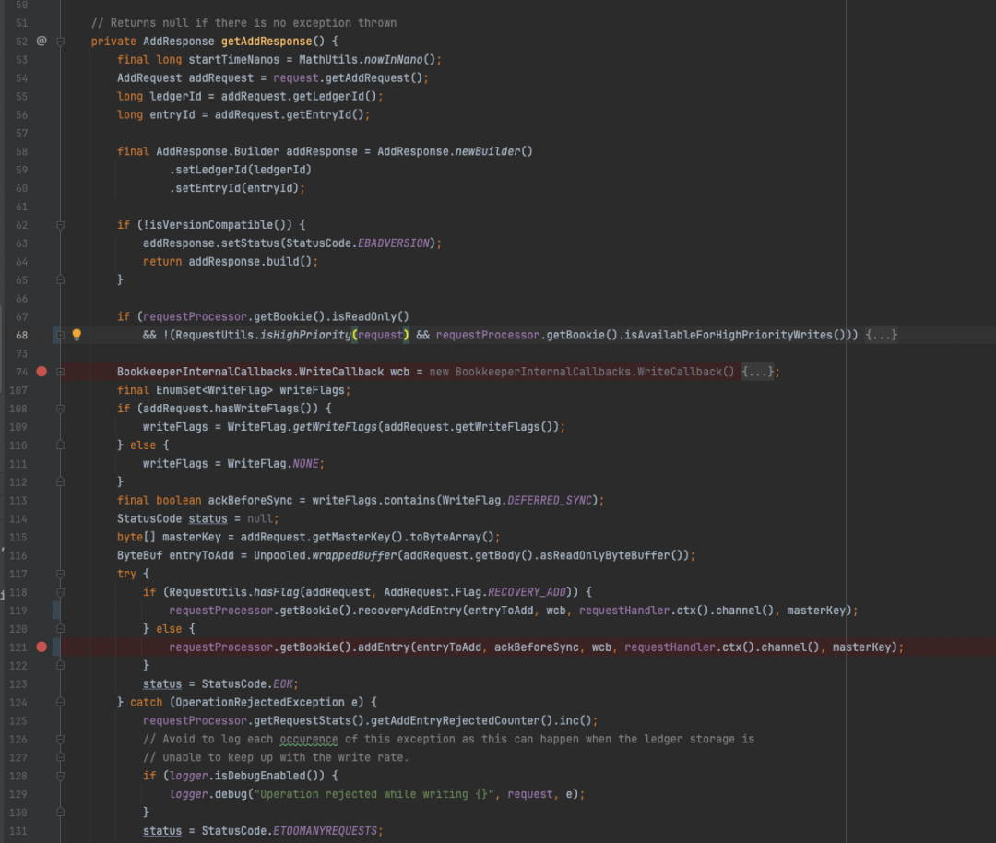Click the else fold marker on line 110
Viewport: 996px width, 843px height.
tap(60, 445)
